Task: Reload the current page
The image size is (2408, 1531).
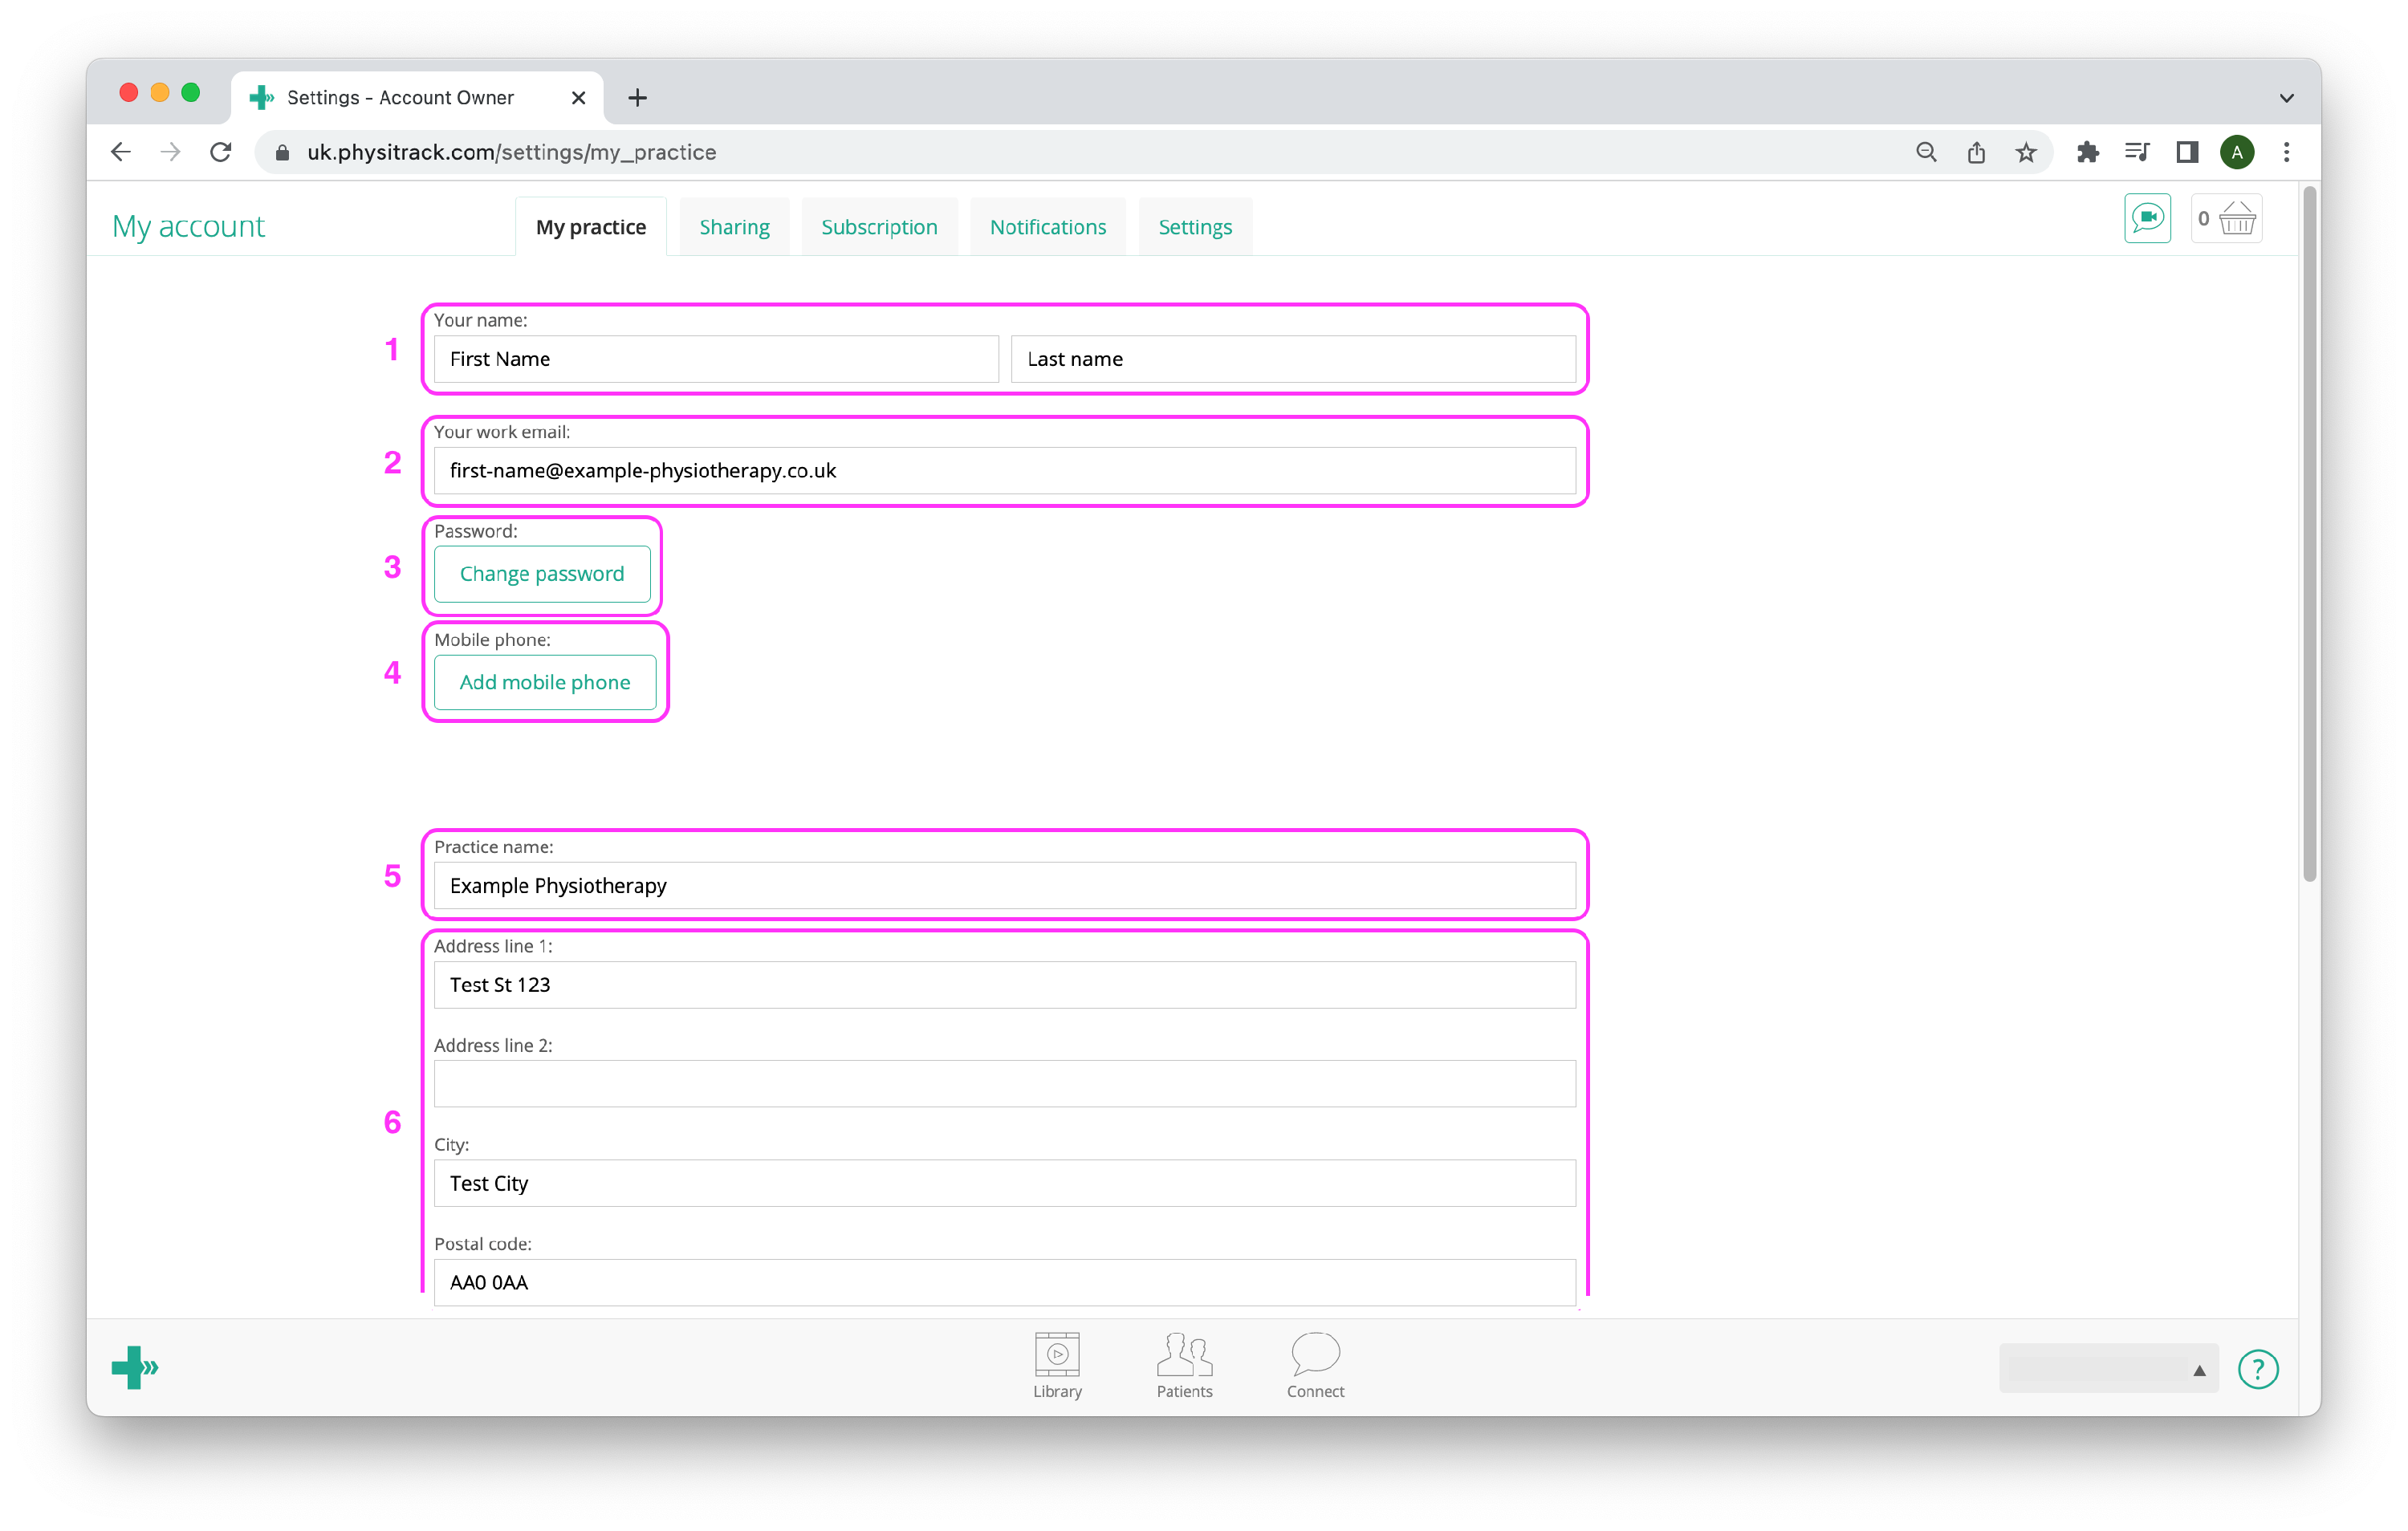Action: (221, 152)
